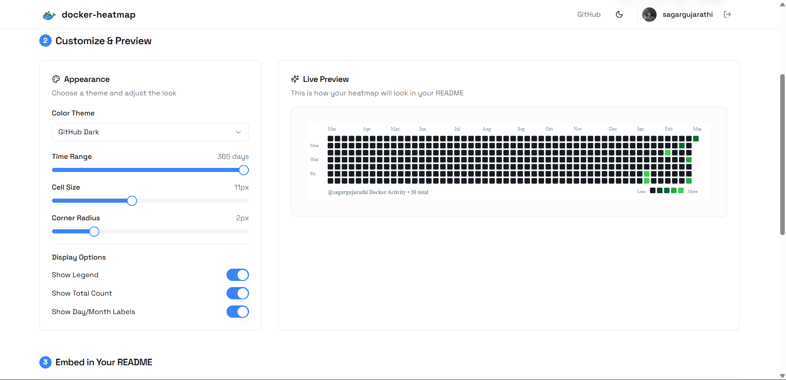Click the step 2 numbered badge
The image size is (786, 380).
tap(45, 41)
